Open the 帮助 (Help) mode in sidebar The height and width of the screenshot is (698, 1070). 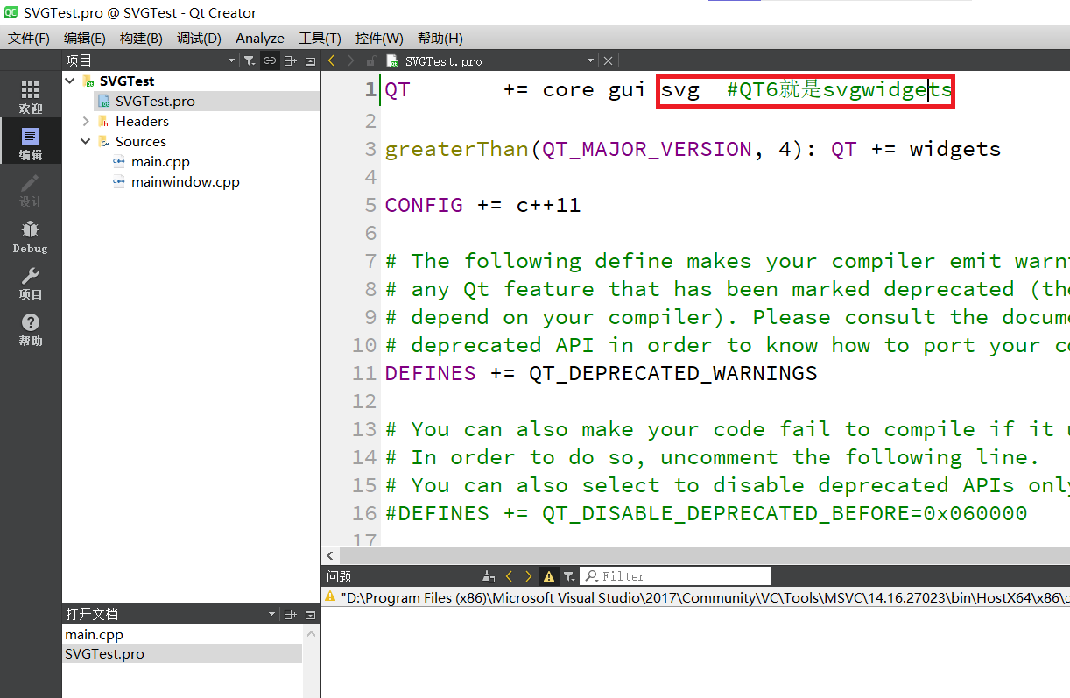point(31,329)
